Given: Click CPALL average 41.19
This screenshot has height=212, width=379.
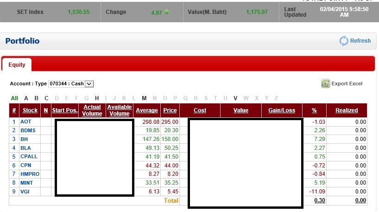Looking at the screenshot, I should [x=152, y=157].
